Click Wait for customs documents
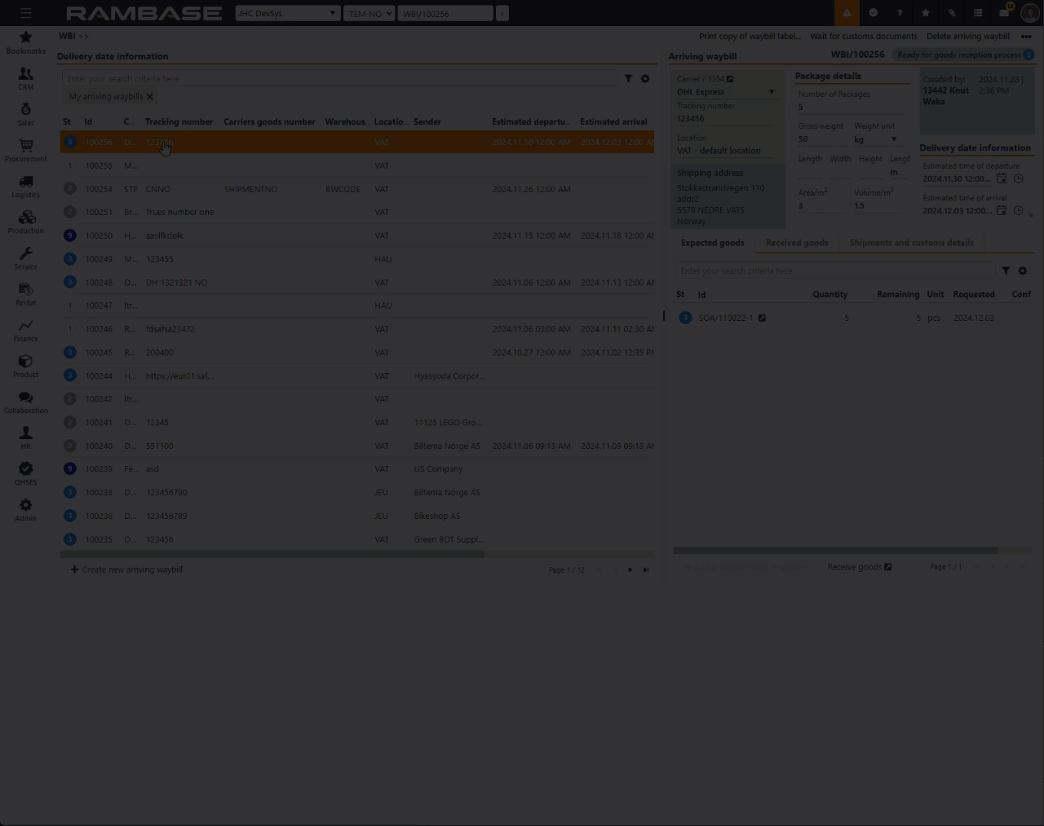1044x826 pixels. coord(863,36)
